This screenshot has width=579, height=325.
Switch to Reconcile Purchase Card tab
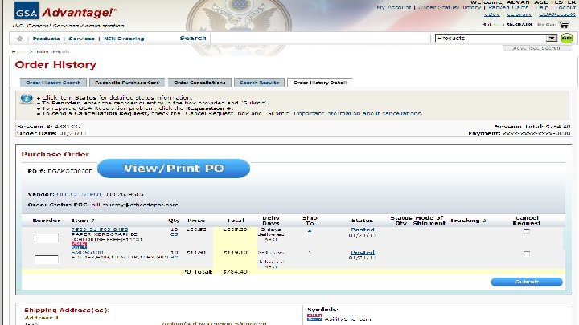point(127,83)
